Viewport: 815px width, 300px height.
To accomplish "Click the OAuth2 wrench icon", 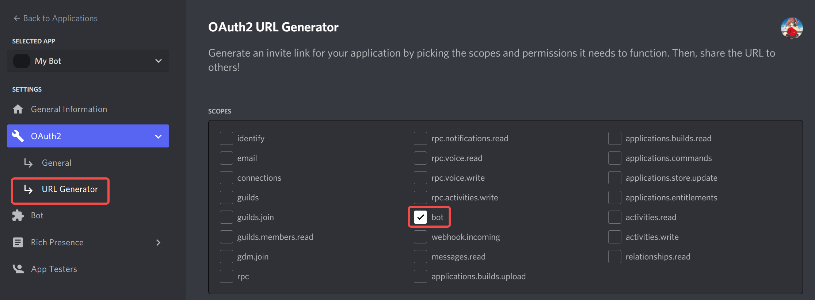I will 18,136.
